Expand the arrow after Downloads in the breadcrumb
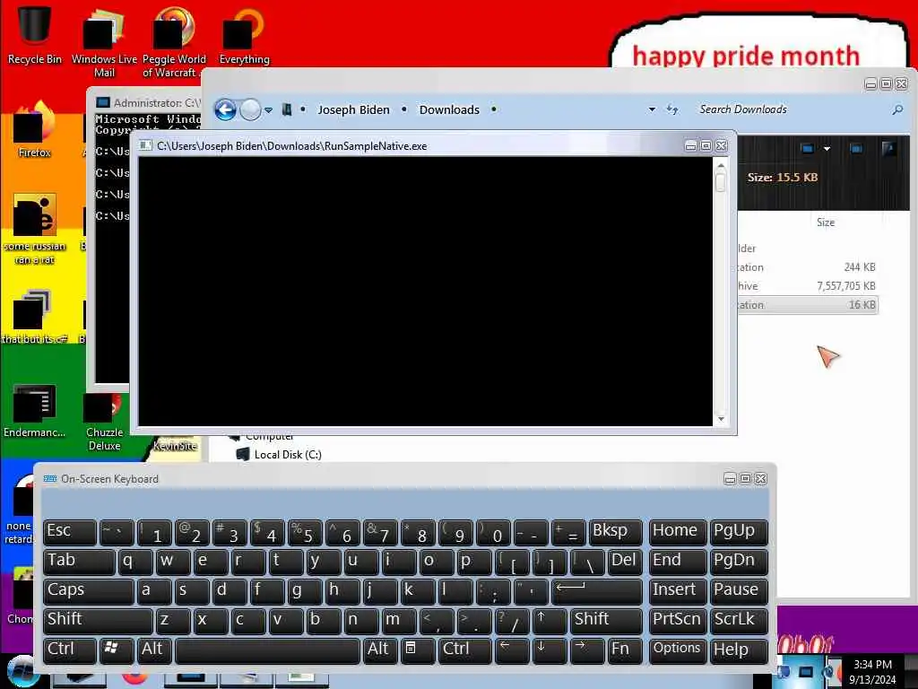Screen dimensions: 918x689 pos(494,109)
